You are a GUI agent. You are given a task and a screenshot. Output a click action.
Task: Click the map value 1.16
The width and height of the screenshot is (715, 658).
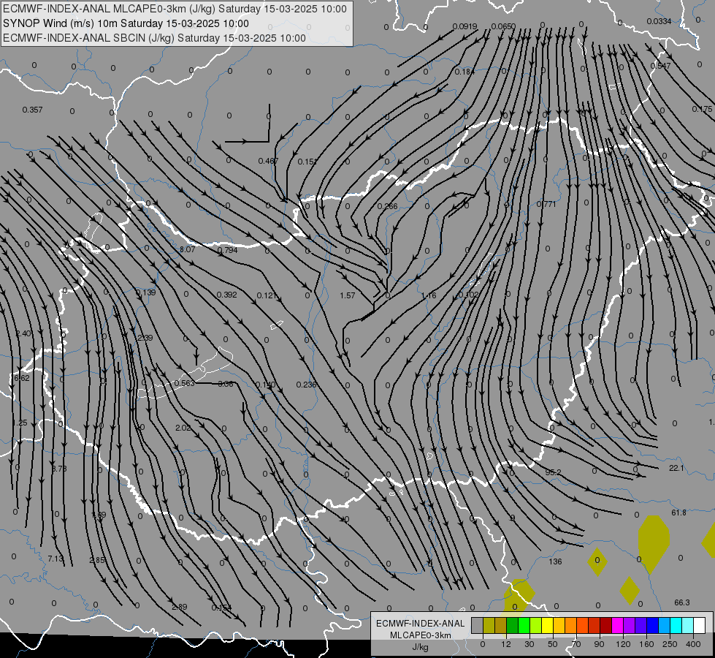(x=429, y=295)
